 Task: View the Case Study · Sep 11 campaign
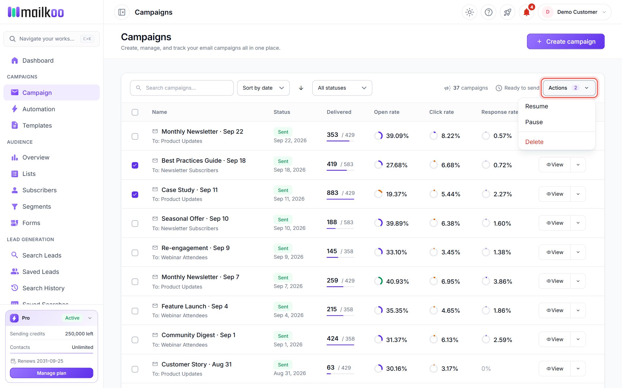pos(555,194)
